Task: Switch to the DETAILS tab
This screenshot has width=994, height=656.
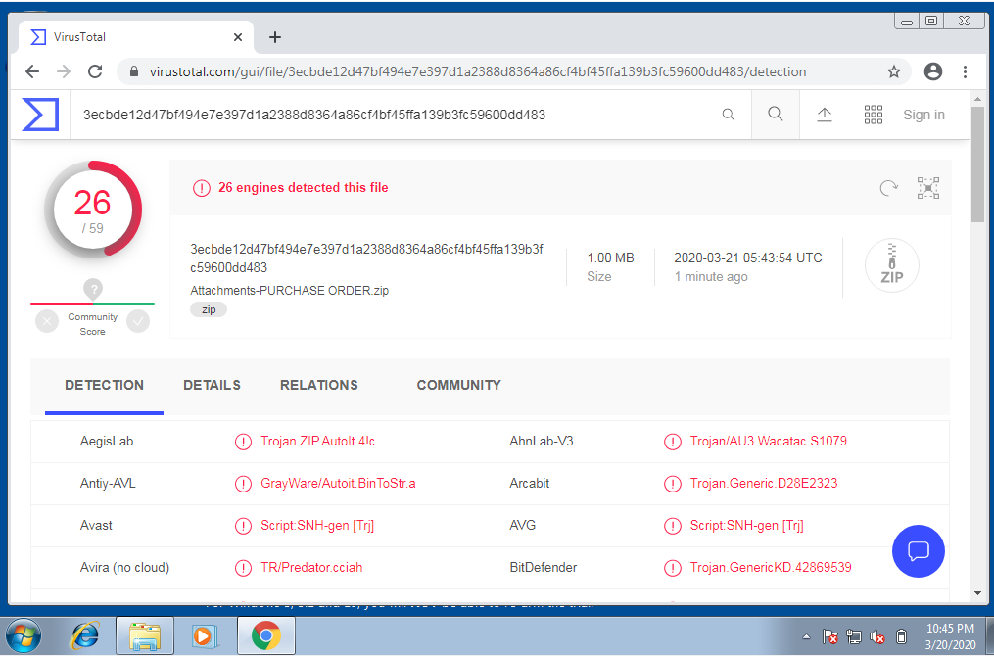Action: coord(212,386)
